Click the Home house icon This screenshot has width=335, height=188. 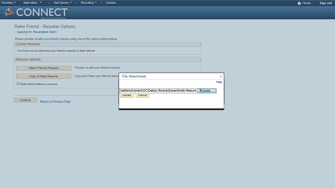(x=299, y=3)
